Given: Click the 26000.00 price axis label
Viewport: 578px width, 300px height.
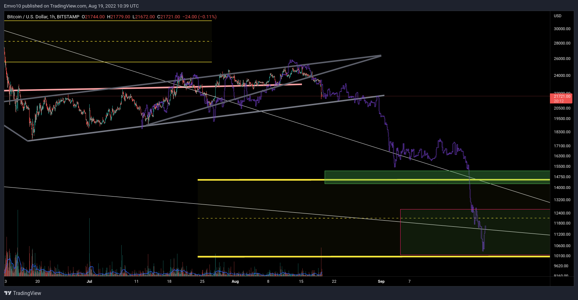Looking at the screenshot, I should click(x=562, y=59).
